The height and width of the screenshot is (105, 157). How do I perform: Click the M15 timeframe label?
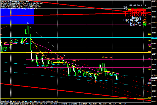coord(134,5)
